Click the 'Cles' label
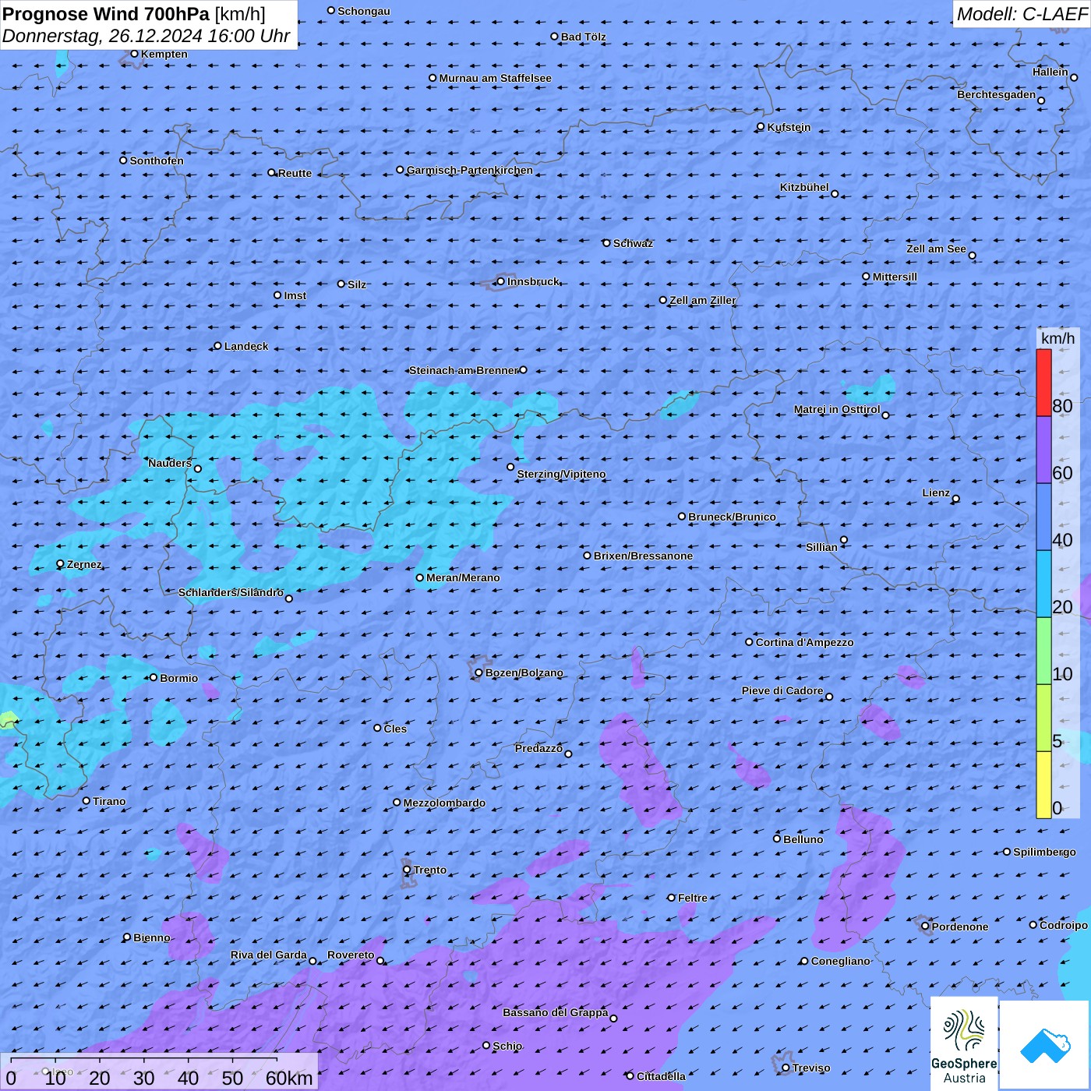 (395, 729)
